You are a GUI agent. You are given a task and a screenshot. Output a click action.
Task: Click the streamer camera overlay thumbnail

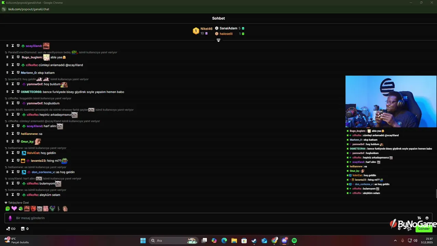[391, 101]
